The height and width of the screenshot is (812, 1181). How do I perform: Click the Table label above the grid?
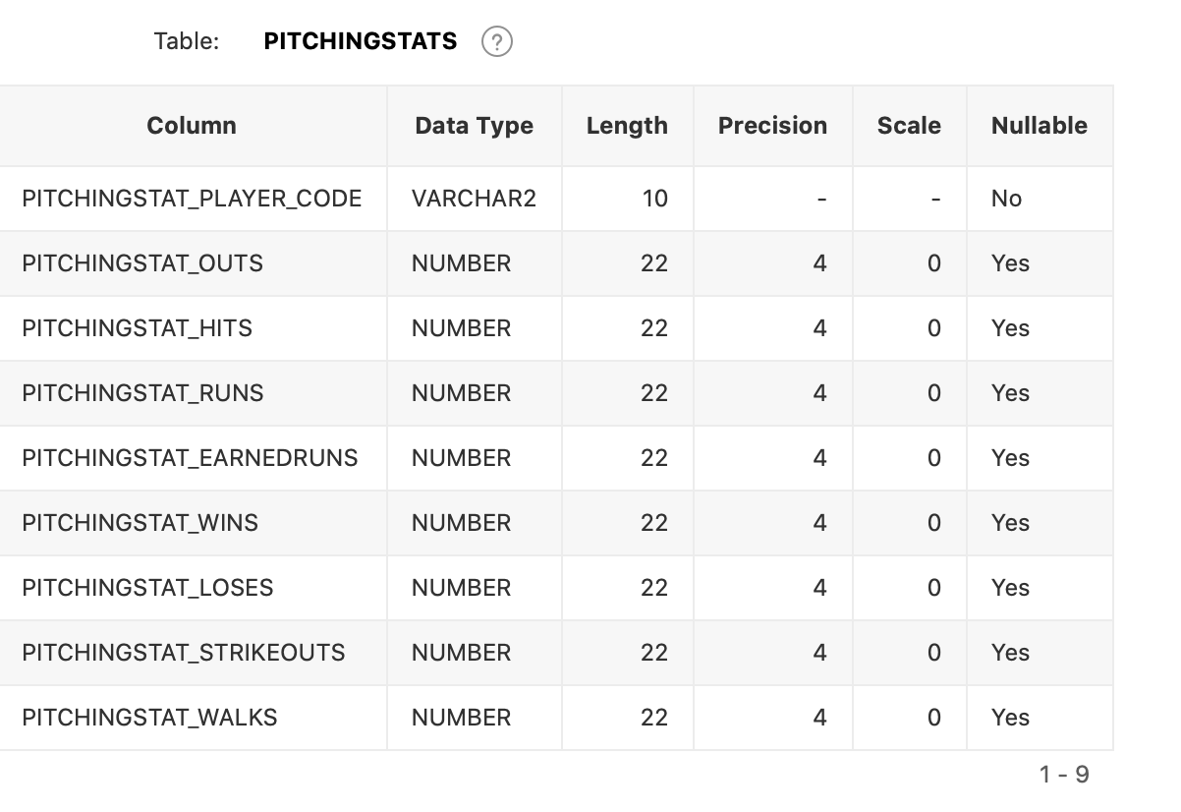click(x=185, y=40)
